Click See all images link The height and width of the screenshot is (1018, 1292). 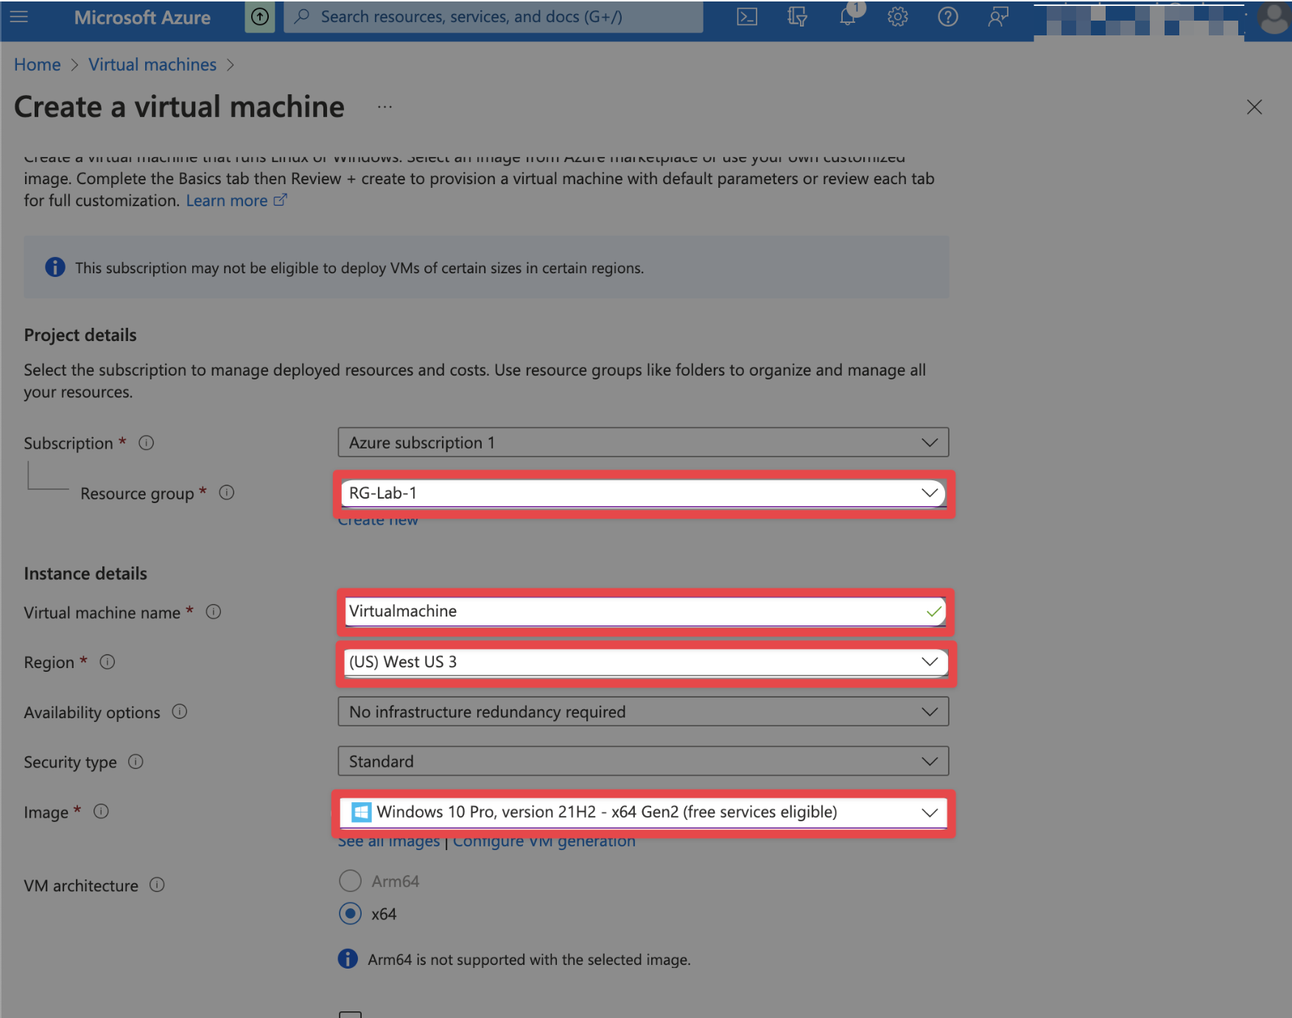[x=388, y=840]
